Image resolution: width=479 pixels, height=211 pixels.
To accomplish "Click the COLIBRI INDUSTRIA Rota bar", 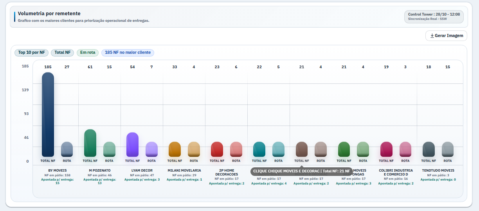I will point(405,149).
